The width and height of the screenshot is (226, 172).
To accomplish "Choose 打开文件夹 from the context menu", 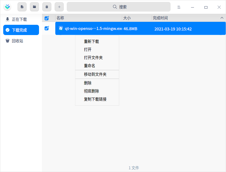I will click(x=97, y=58).
